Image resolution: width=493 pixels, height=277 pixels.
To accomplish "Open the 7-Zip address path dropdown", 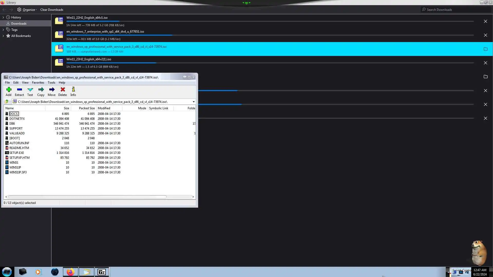I will point(194,102).
